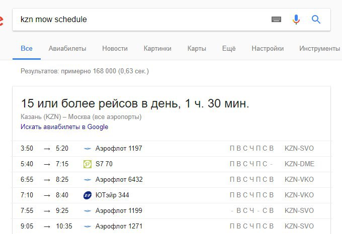Click arrival time 5:20
This screenshot has height=234, width=342.
[62, 149]
